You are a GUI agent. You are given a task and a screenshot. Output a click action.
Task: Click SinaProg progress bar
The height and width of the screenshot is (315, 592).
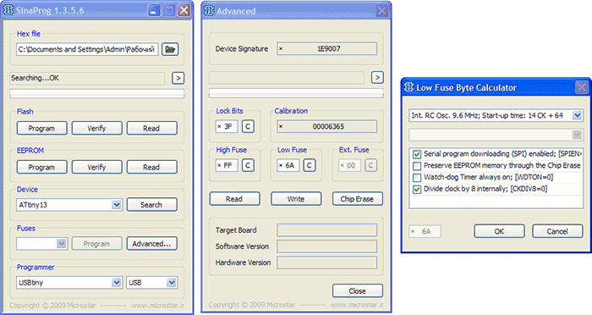click(97, 94)
